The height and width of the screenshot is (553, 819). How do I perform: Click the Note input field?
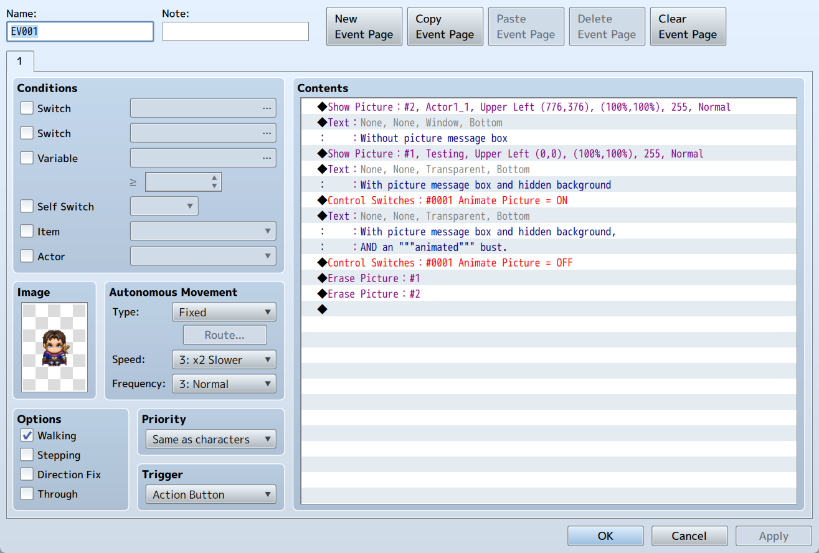[x=235, y=31]
